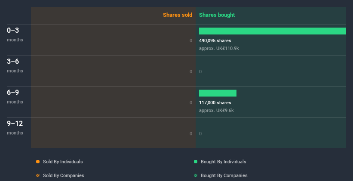Image resolution: width=353 pixels, height=181 pixels.
Task: Click the 490,095 shares value
Action: tap(215, 41)
